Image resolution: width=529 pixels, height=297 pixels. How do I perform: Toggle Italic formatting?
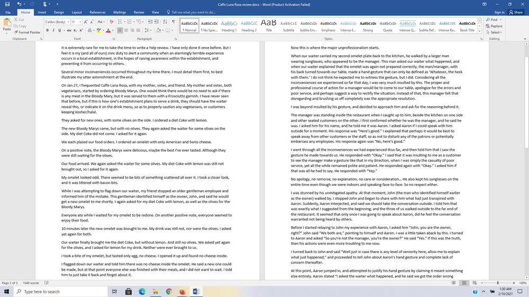[53, 31]
